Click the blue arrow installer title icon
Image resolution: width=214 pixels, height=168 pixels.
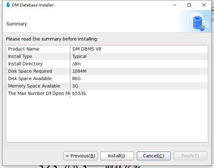(8, 5)
